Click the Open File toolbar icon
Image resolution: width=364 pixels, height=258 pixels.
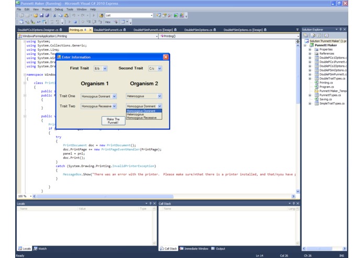point(36,16)
